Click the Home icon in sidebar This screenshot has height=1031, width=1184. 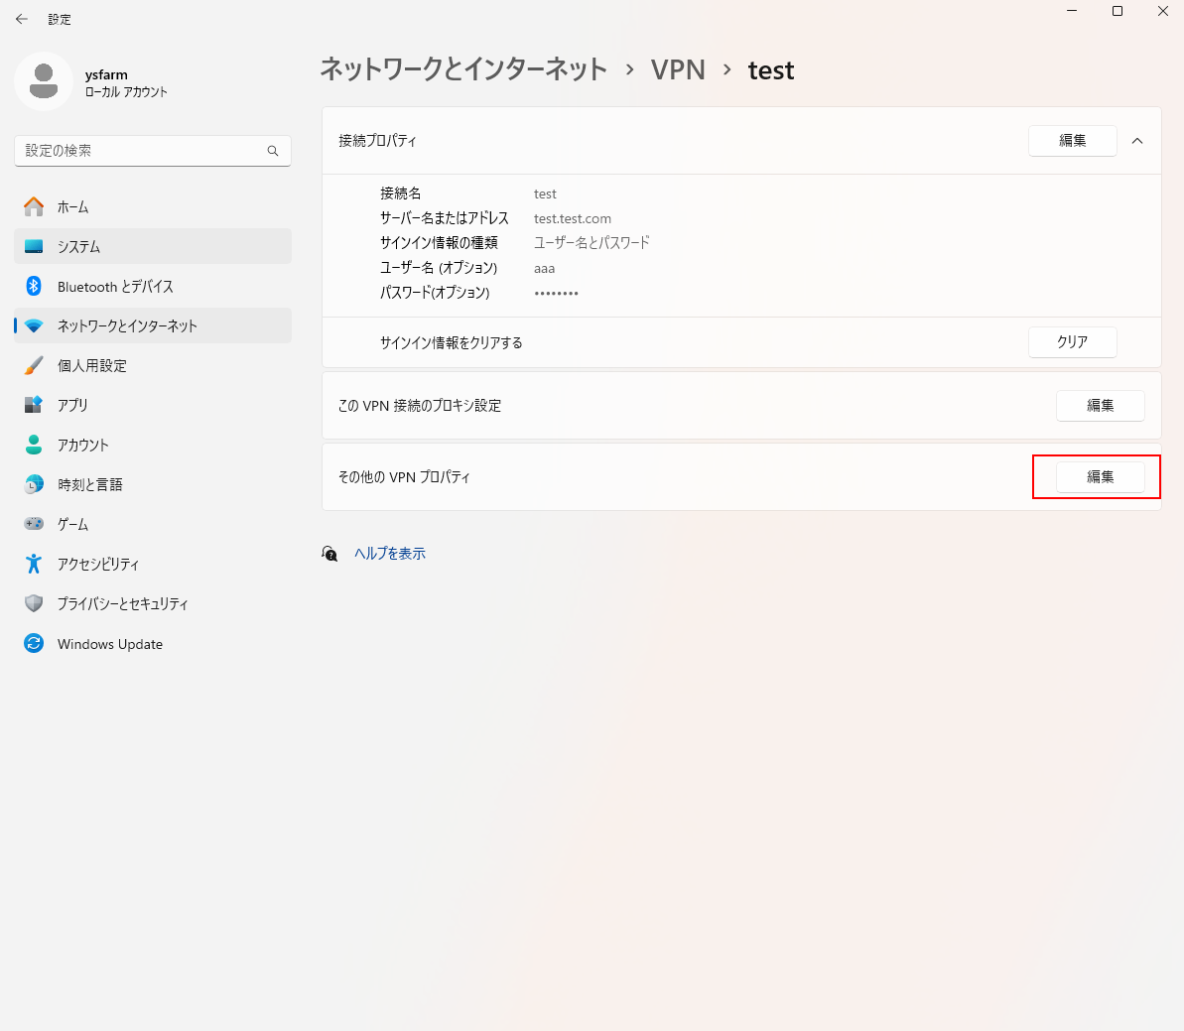(x=34, y=206)
